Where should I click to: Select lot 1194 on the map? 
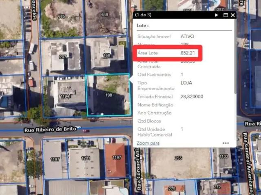(x=65, y=96)
